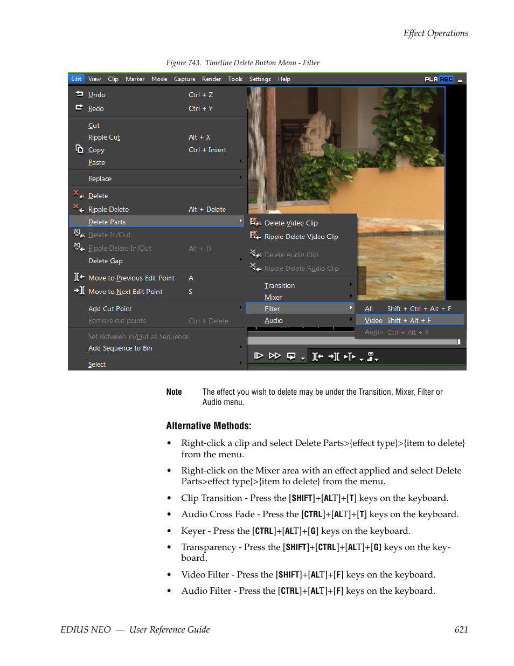
Task: Click the Redo arrow icon
Action: [79, 108]
